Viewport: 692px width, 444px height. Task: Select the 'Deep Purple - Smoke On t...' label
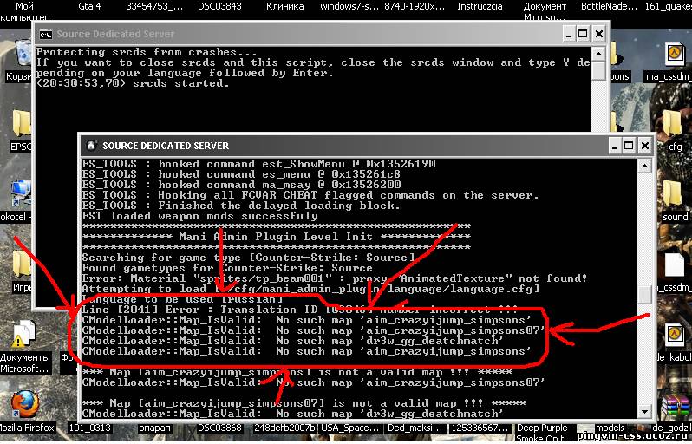(544, 433)
